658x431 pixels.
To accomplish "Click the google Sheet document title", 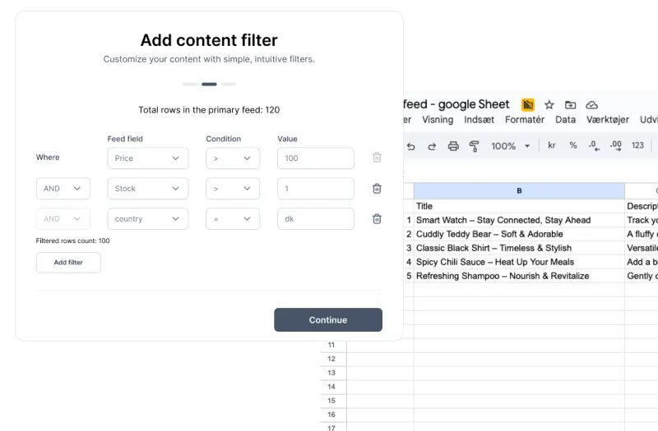I will (x=456, y=104).
